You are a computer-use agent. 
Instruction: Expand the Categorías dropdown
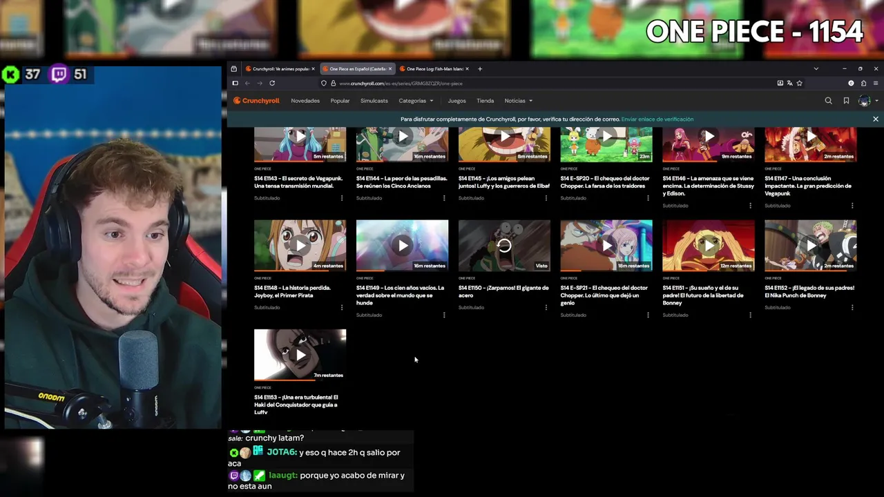[x=416, y=101]
